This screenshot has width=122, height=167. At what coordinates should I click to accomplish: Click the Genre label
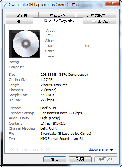coord(50,51)
